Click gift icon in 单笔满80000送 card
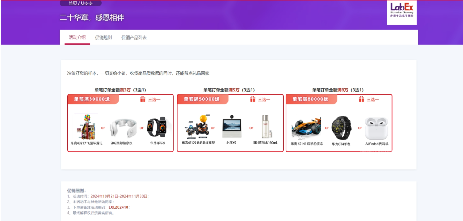This screenshot has height=221, width=463. (361, 99)
